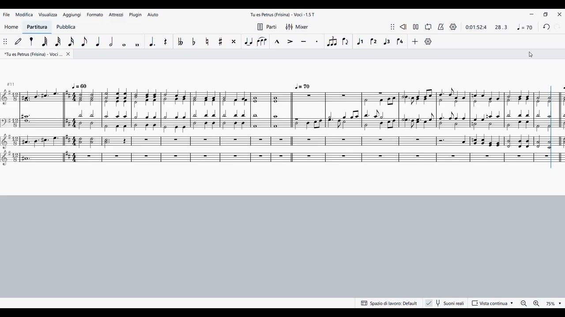Select the 64th note duration
Screen dimensions: 565x317
[45, 41]
